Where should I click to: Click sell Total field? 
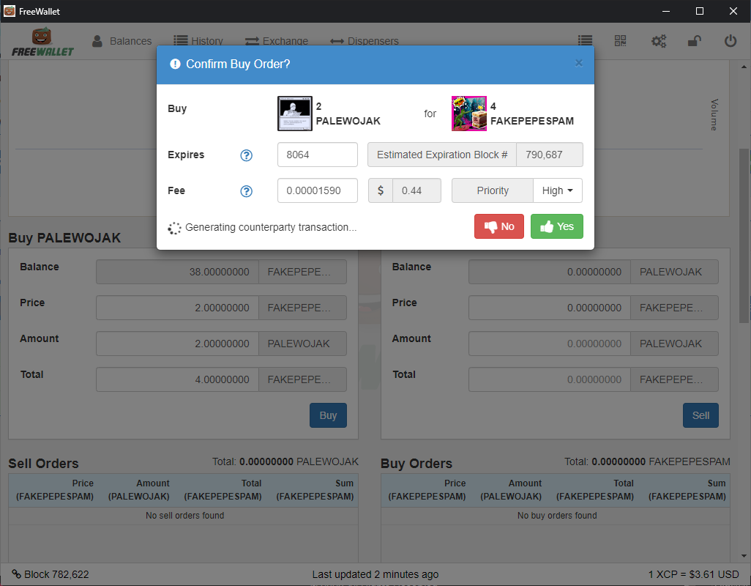pyautogui.click(x=550, y=379)
